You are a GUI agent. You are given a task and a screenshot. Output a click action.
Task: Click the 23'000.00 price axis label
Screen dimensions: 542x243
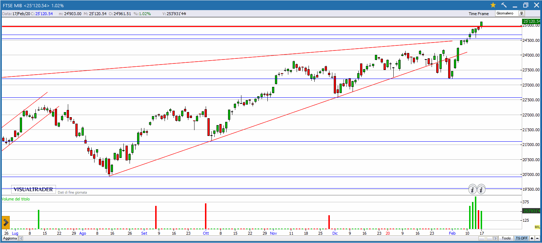(532, 85)
